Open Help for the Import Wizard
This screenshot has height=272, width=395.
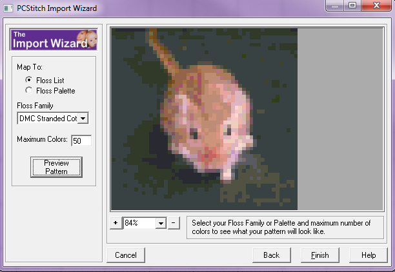tap(369, 255)
